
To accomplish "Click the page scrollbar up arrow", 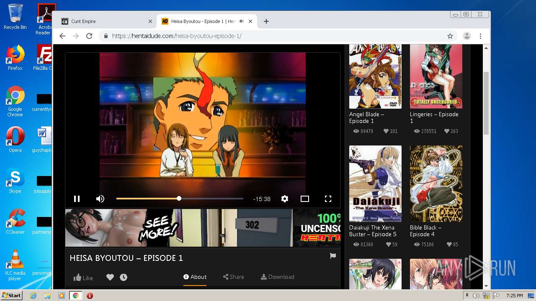I will click(486, 48).
